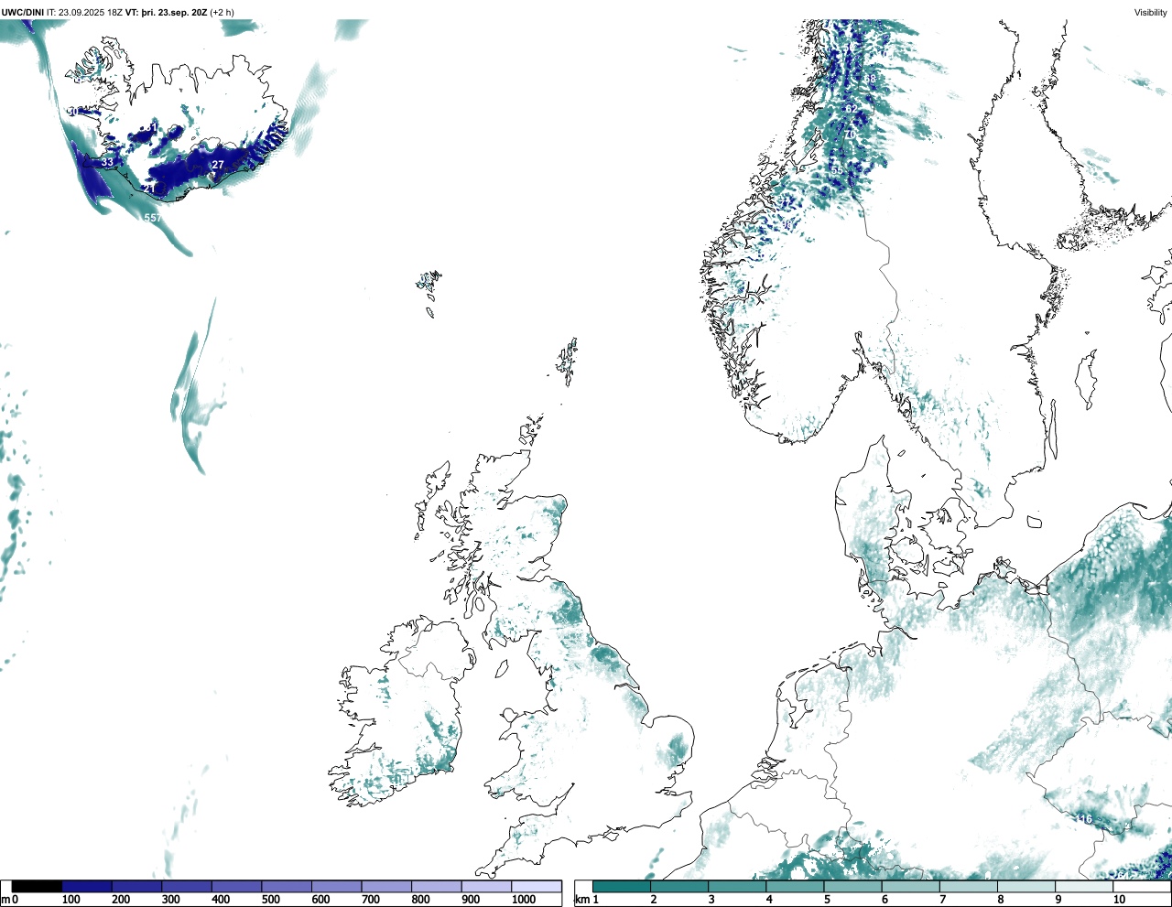1172x907 pixels.
Task: Select the 500–600 m legend swatch
Action: 287,886
